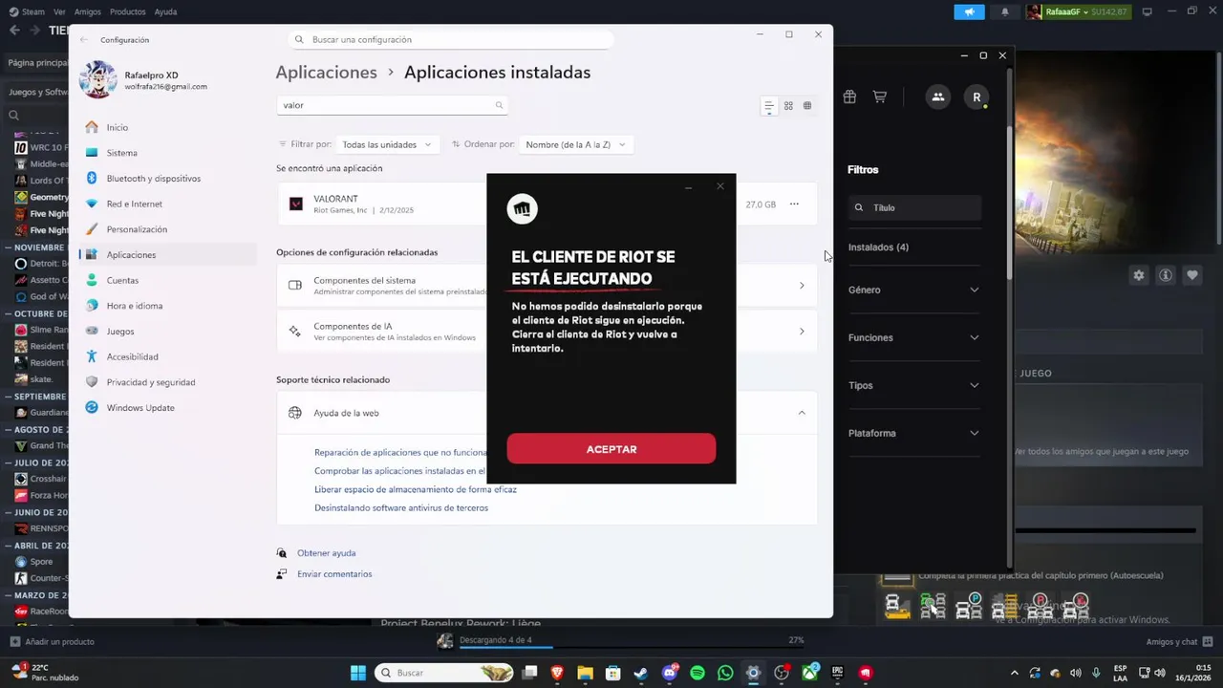The width and height of the screenshot is (1223, 688).
Task: Open WhatsApp from the taskbar
Action: (x=725, y=673)
